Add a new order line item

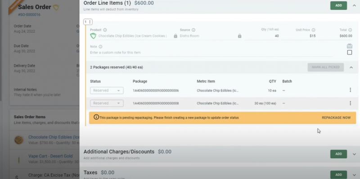click(x=338, y=5)
